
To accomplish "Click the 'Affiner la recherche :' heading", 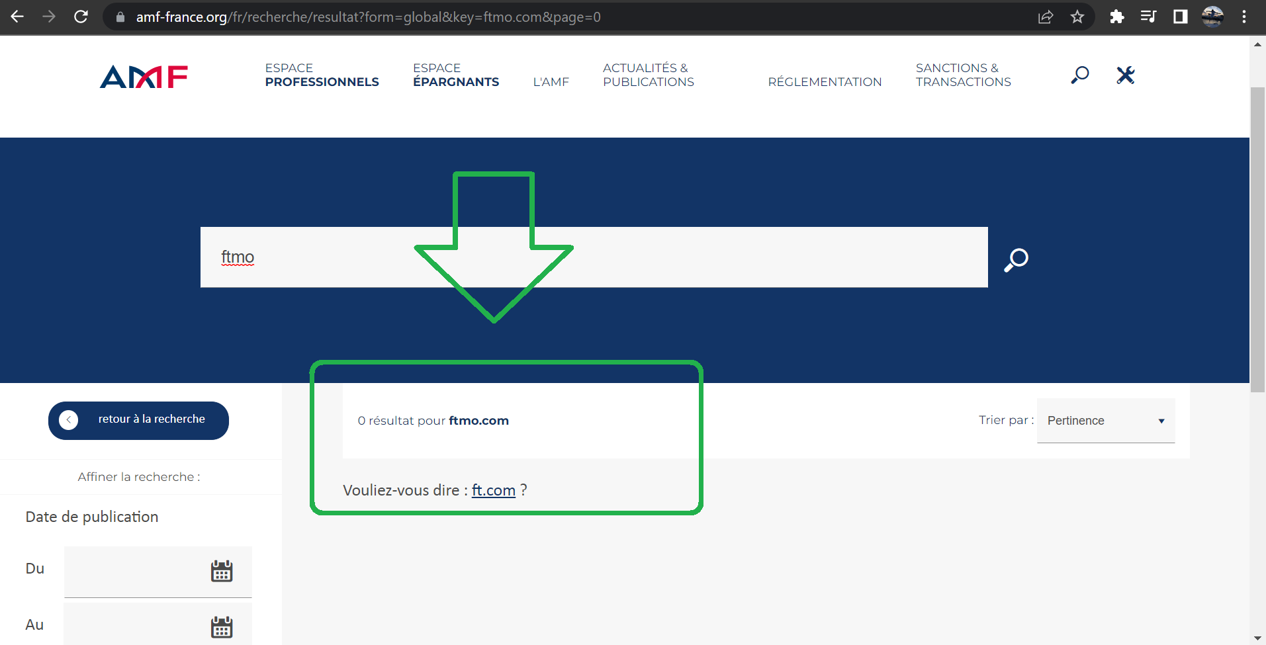I will [139, 477].
